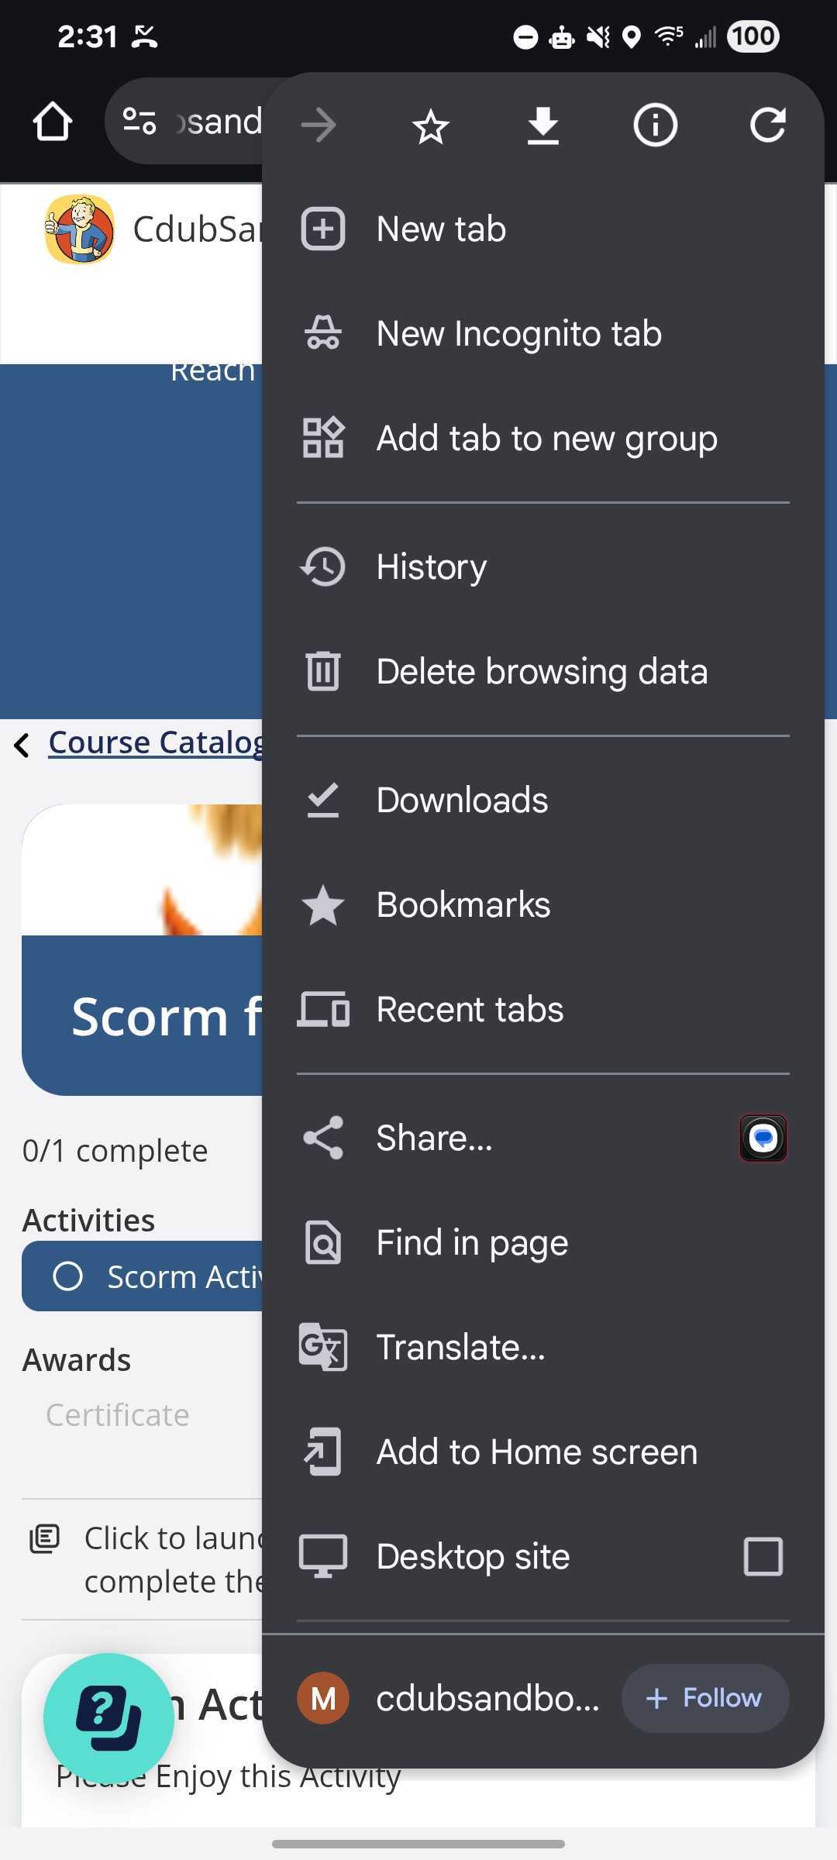This screenshot has width=837, height=1860.
Task: Open the help chat bubble widget
Action: point(108,1718)
